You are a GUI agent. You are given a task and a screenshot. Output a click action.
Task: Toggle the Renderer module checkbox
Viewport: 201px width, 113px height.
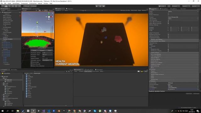coord(150,81)
